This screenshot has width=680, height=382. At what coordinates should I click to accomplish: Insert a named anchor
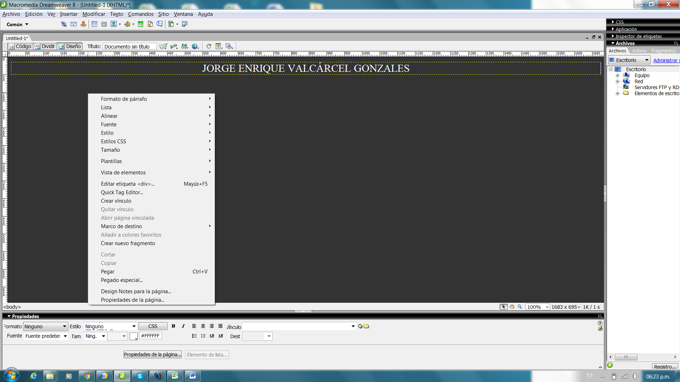point(83,24)
